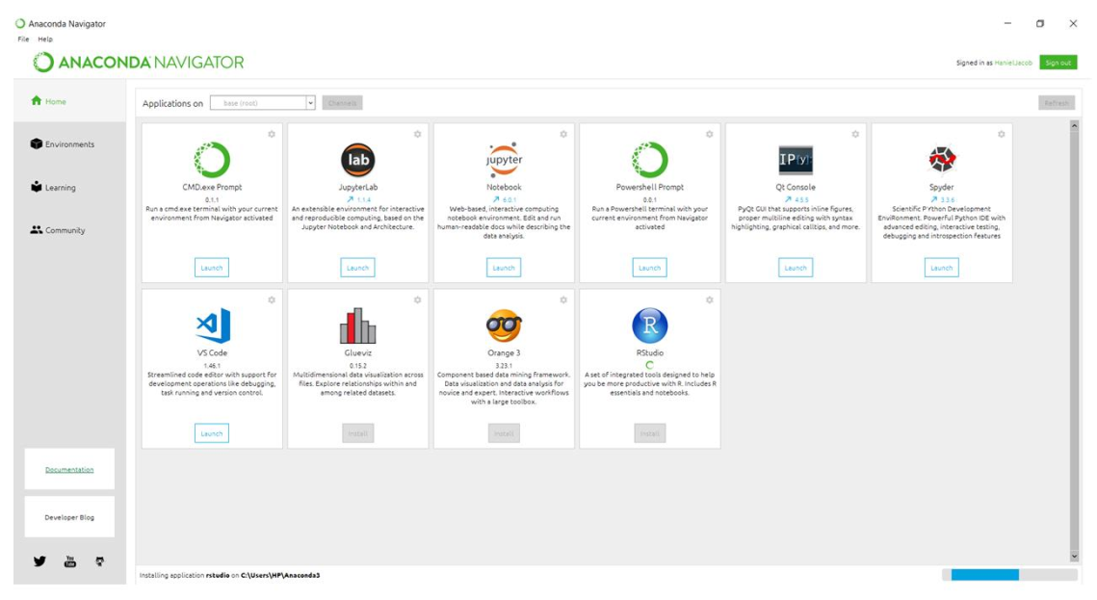Click the Orange 3 version number 3.23.1
The height and width of the screenshot is (600, 1097).
[504, 366]
